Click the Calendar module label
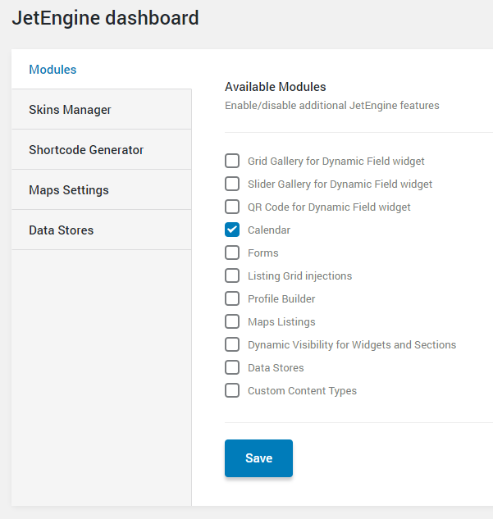 pos(269,230)
